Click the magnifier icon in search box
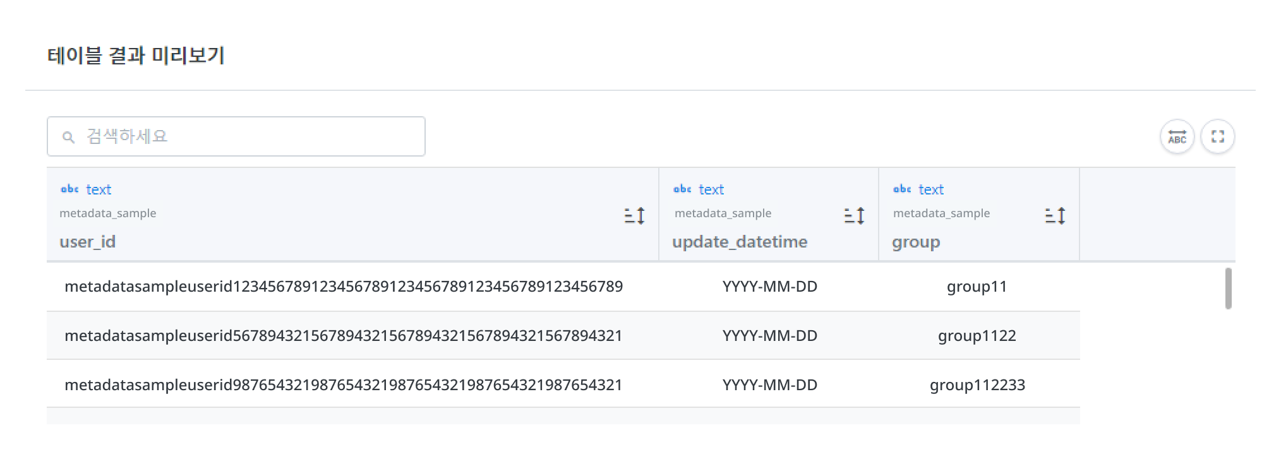This screenshot has height=471, width=1281. (68, 137)
